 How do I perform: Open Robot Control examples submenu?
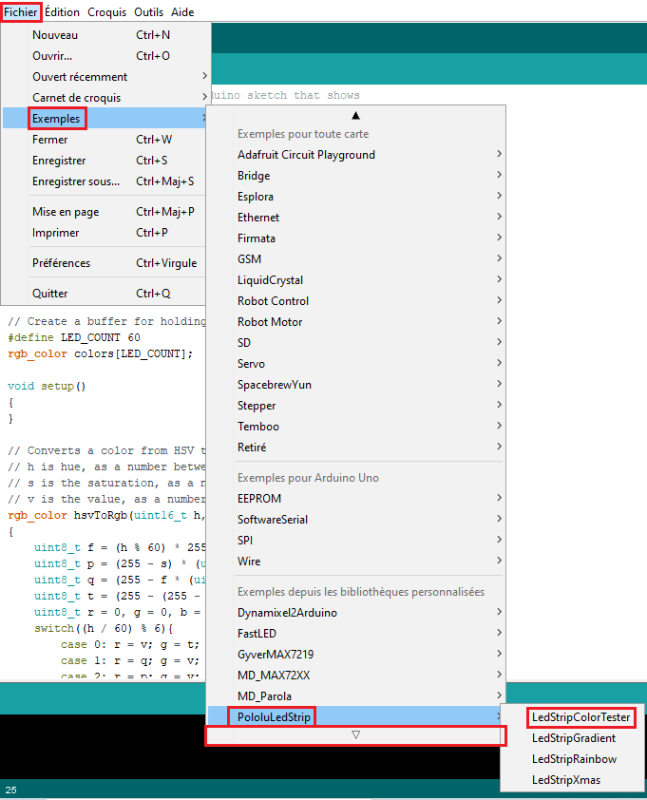355,301
